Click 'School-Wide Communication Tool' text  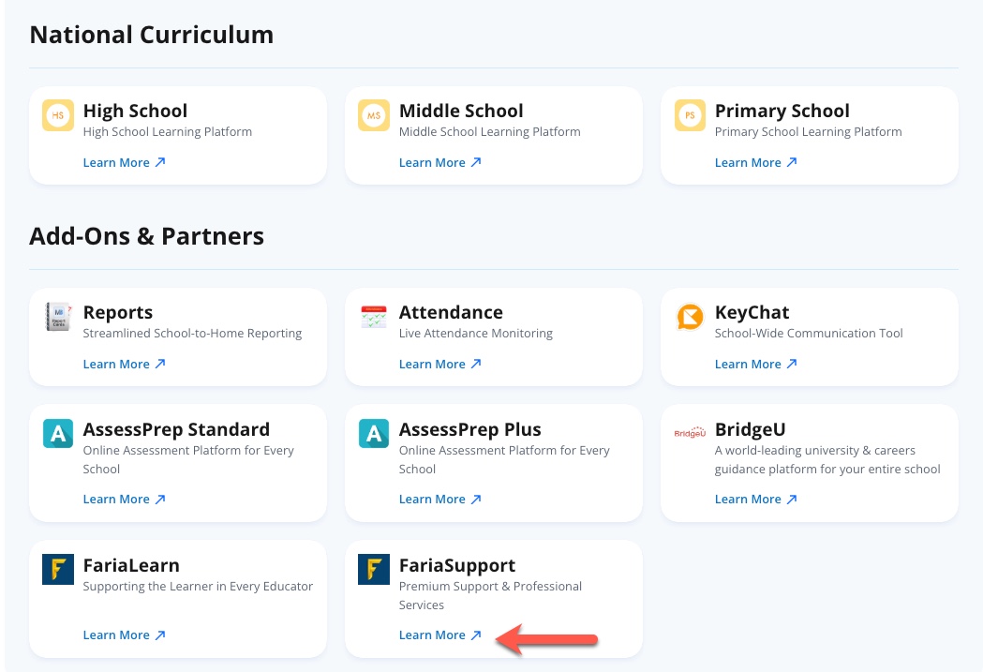809,334
